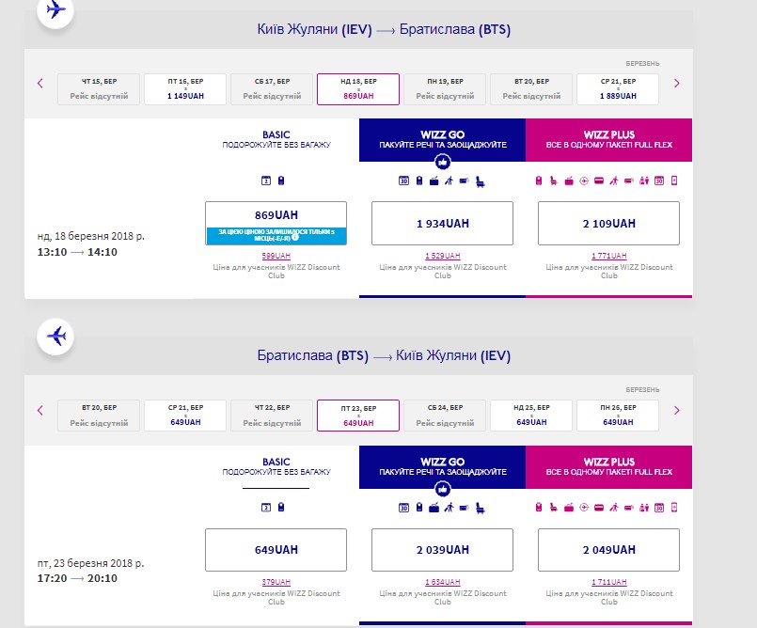The width and height of the screenshot is (757, 628).
Task: Click the thumbs-up badge on outbound WIZZ GO
Action: pyautogui.click(x=442, y=162)
